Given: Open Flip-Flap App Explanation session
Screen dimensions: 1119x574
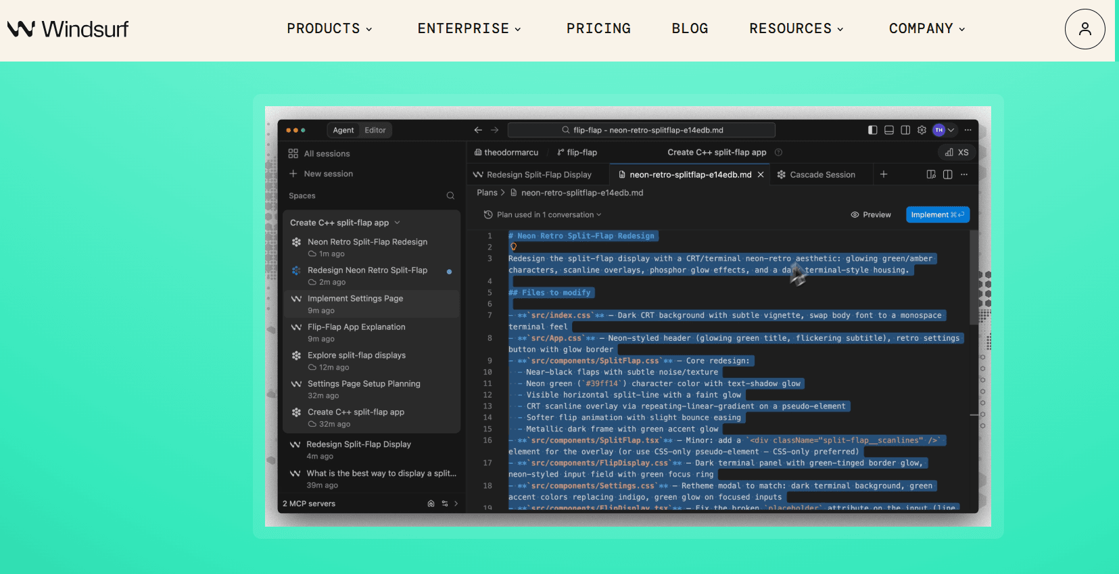Looking at the screenshot, I should [371, 333].
